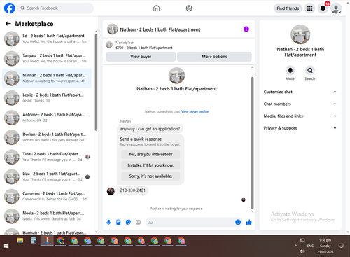
Task: Open the Tanyaia conversation
Action: coord(47,58)
